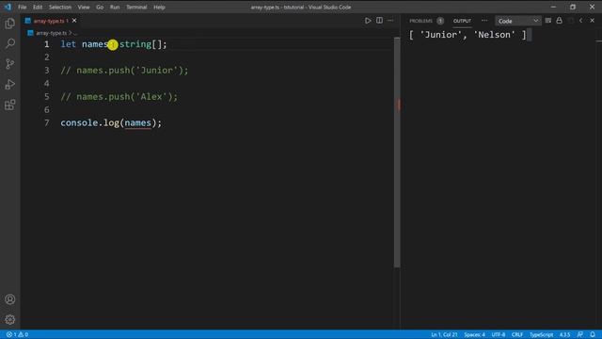Click 'console' on line 7
Viewport: 602px width, 339px height.
pyautogui.click(x=79, y=123)
